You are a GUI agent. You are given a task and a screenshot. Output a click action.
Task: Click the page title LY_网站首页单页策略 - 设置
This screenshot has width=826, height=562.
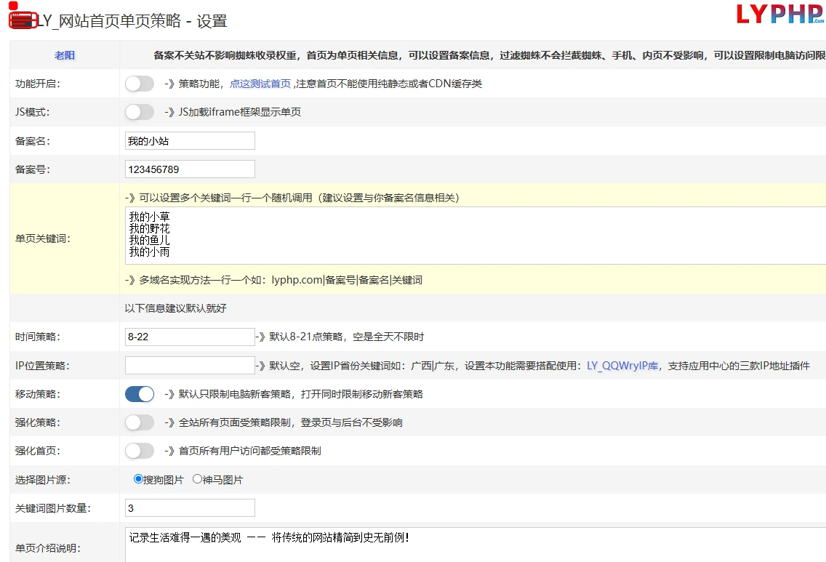click(x=132, y=21)
